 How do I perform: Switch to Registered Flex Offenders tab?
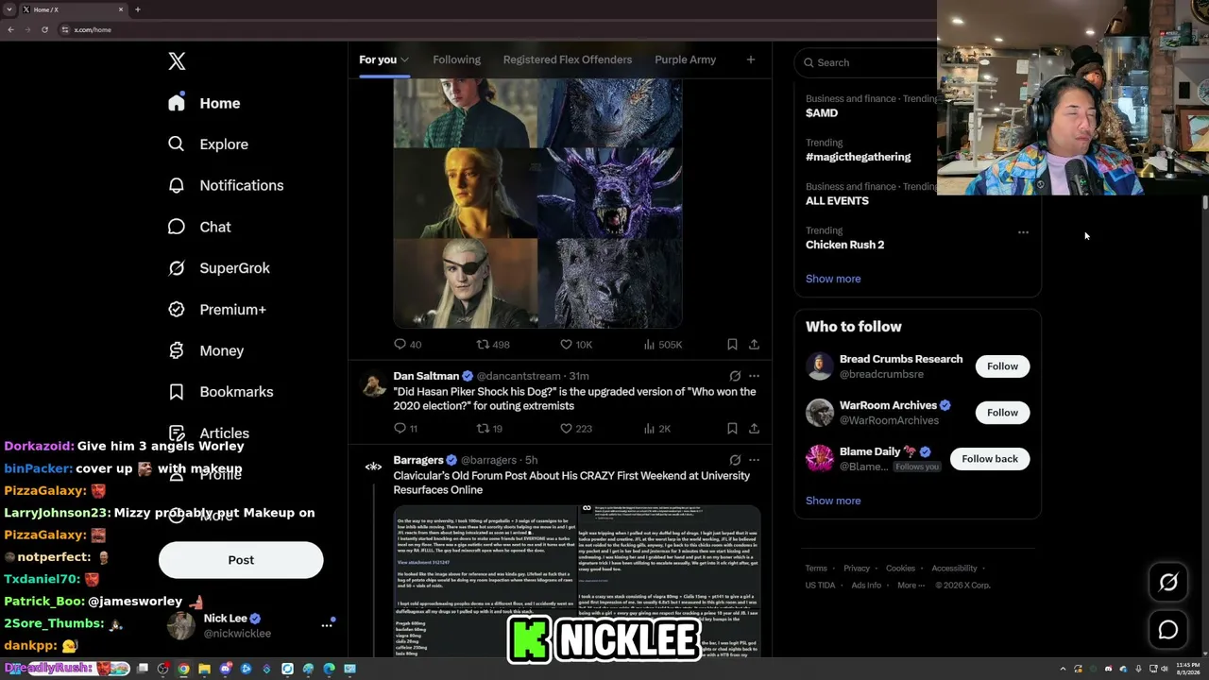(568, 59)
